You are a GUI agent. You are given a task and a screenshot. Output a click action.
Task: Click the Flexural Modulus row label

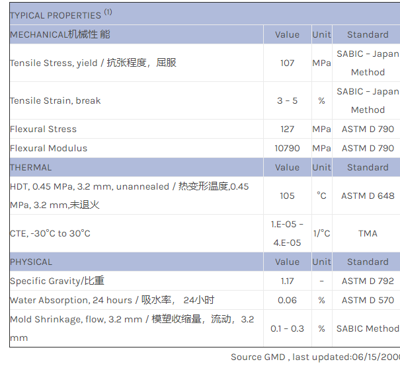pos(48,148)
